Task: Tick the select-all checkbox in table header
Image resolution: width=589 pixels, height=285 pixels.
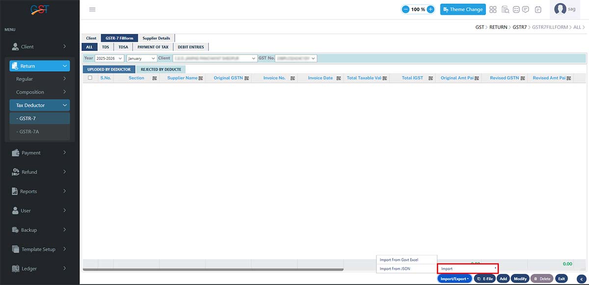Action: 90,78
